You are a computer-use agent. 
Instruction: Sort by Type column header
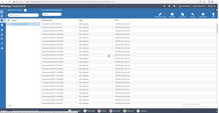pos(81,20)
